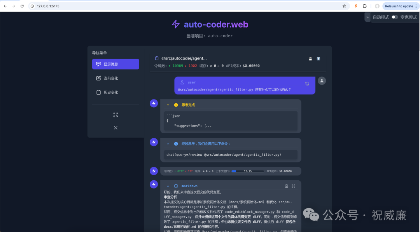420x232 pixels.
Task: Select 显示消息 in navigation menu
Action: tap(115, 64)
